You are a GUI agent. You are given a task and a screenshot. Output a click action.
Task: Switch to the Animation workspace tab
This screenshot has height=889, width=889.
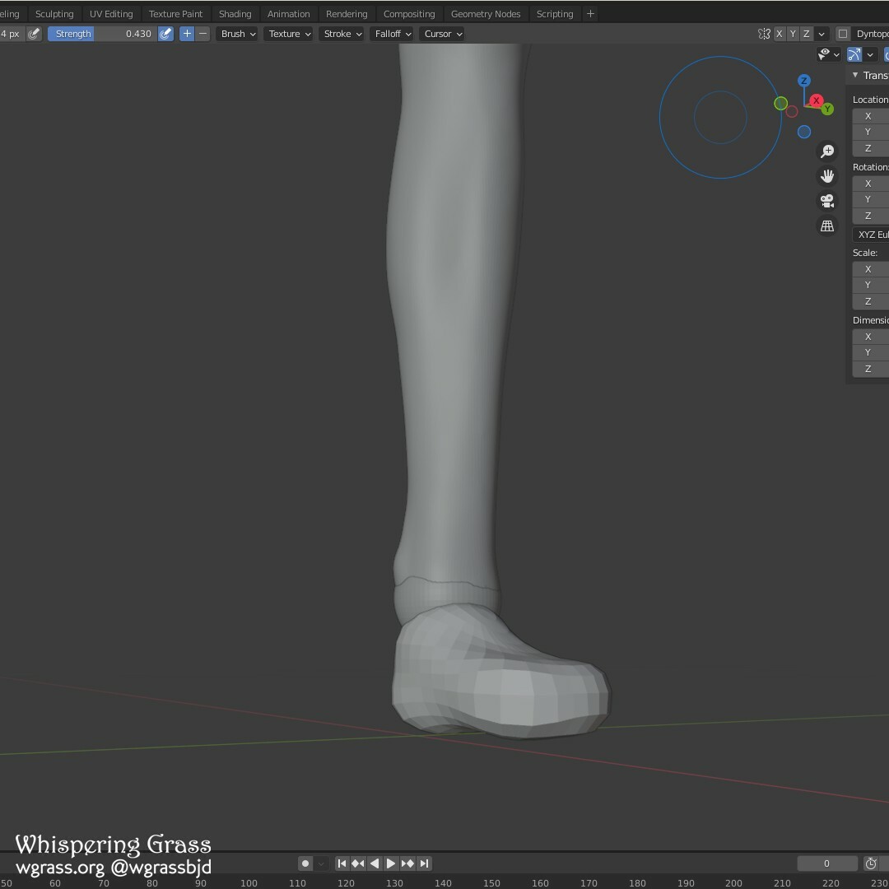click(x=288, y=14)
